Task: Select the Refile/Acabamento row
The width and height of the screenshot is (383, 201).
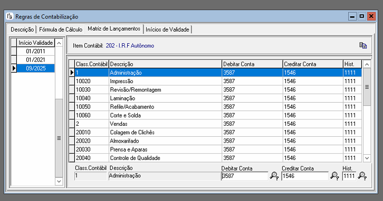Action: click(x=218, y=107)
